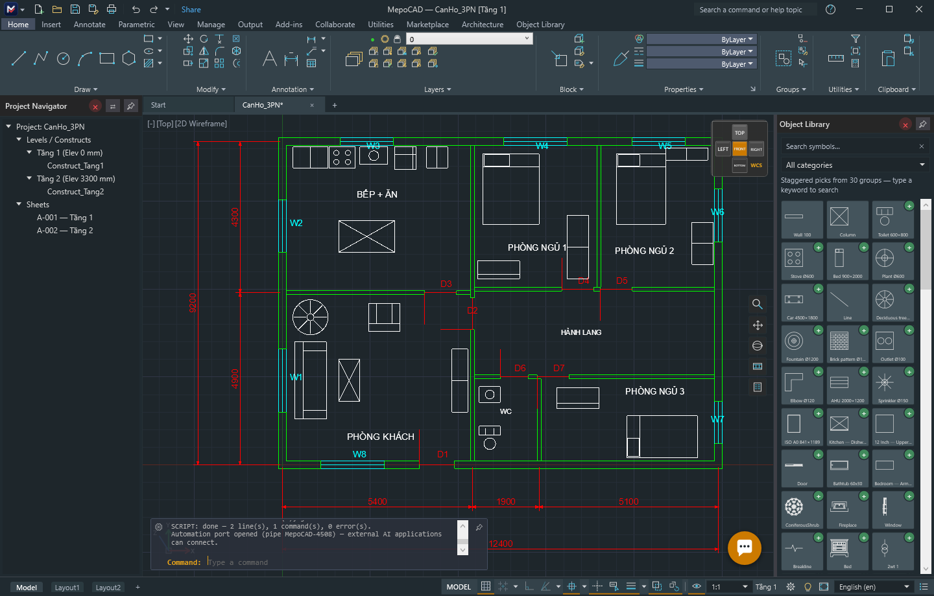934x596 pixels.
Task: Select the Polygon hexagon tool
Action: (x=129, y=59)
